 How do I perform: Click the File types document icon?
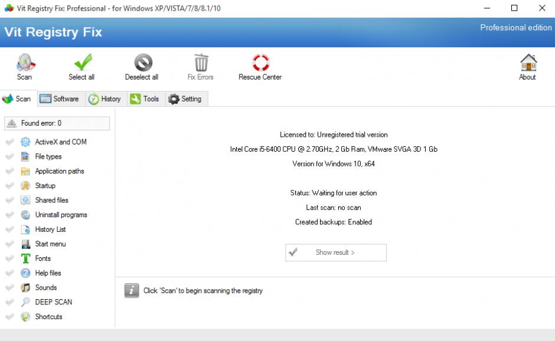click(25, 156)
